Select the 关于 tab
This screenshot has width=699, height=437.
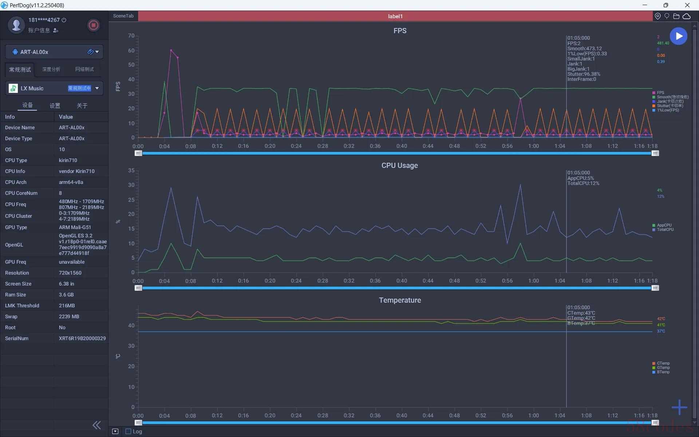click(x=82, y=106)
